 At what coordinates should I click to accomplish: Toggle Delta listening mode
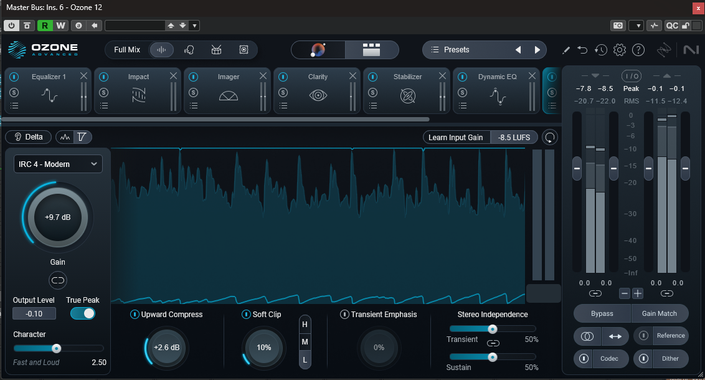[28, 137]
